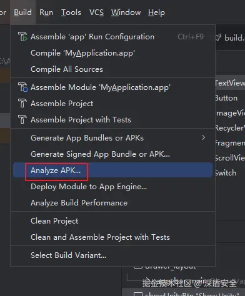Viewport: 245px width, 296px height.
Task: Open the Build menu
Action: click(22, 12)
